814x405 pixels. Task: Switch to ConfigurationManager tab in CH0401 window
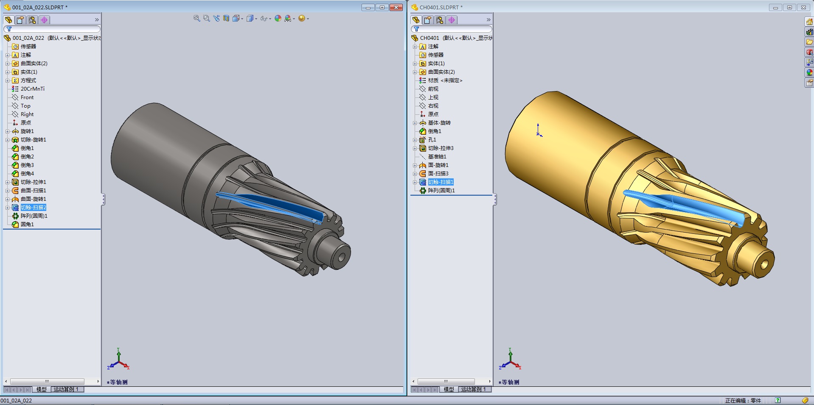[x=440, y=19]
